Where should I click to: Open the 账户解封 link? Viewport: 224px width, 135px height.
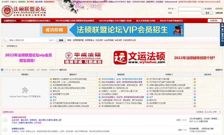31,2
